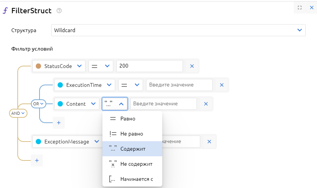Choose Не равно from operator list
The height and width of the screenshot is (188, 317).
[132, 134]
